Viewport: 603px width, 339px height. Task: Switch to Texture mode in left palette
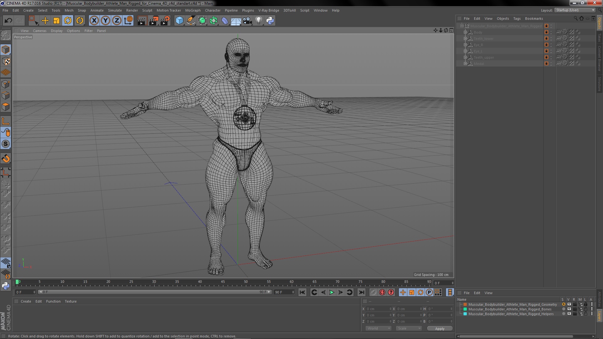6,61
